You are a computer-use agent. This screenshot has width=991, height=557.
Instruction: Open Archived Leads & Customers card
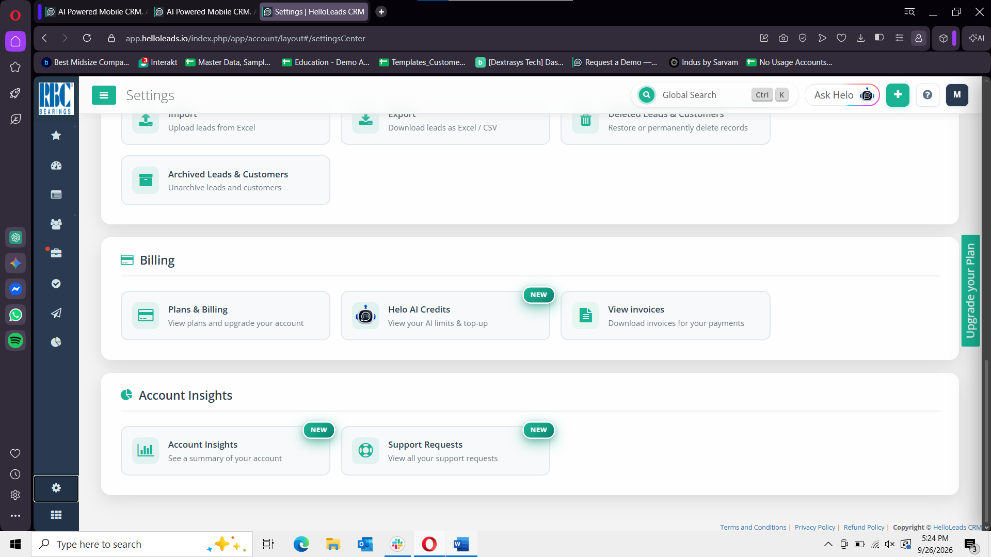[226, 181]
